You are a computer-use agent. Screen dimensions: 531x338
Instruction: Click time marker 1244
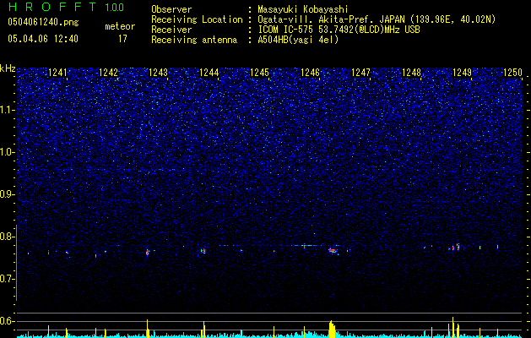209,73
